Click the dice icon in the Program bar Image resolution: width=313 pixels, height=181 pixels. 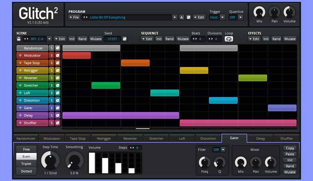click(189, 17)
